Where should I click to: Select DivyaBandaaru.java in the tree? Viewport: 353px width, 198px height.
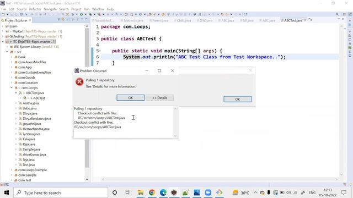coord(37,119)
